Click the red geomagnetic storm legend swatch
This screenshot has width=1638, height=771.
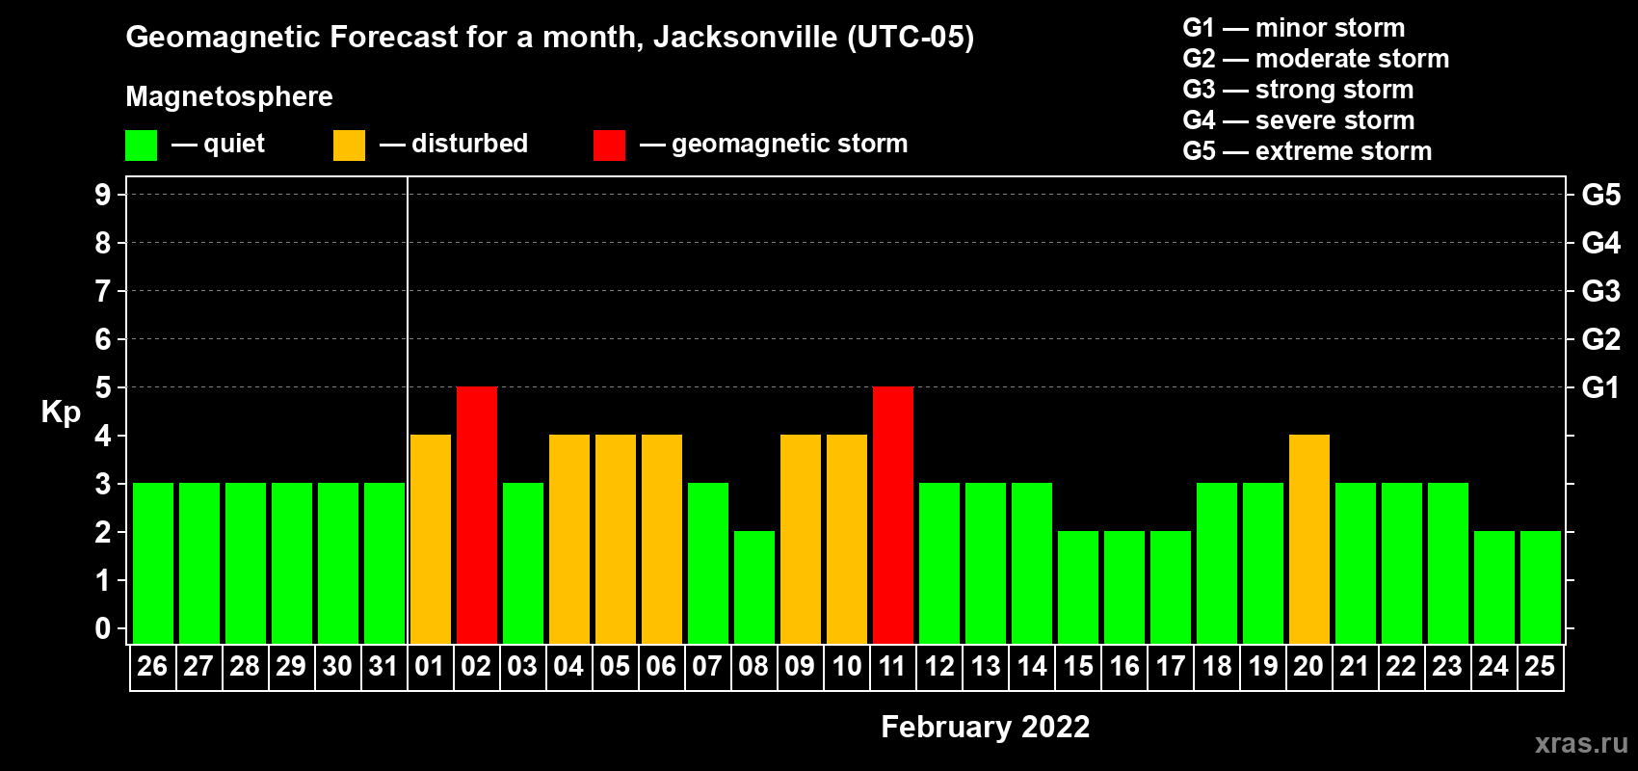(x=609, y=146)
